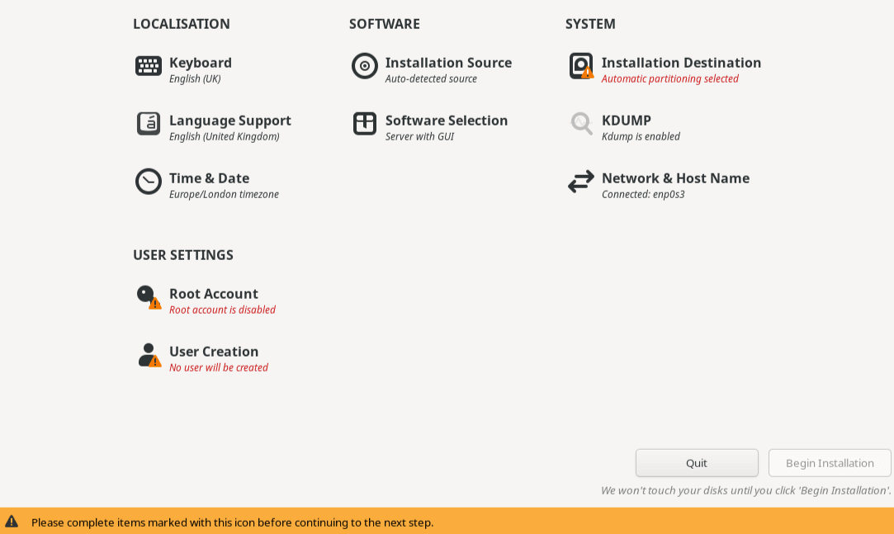Open the User Creation title
The width and height of the screenshot is (894, 534).
click(214, 352)
